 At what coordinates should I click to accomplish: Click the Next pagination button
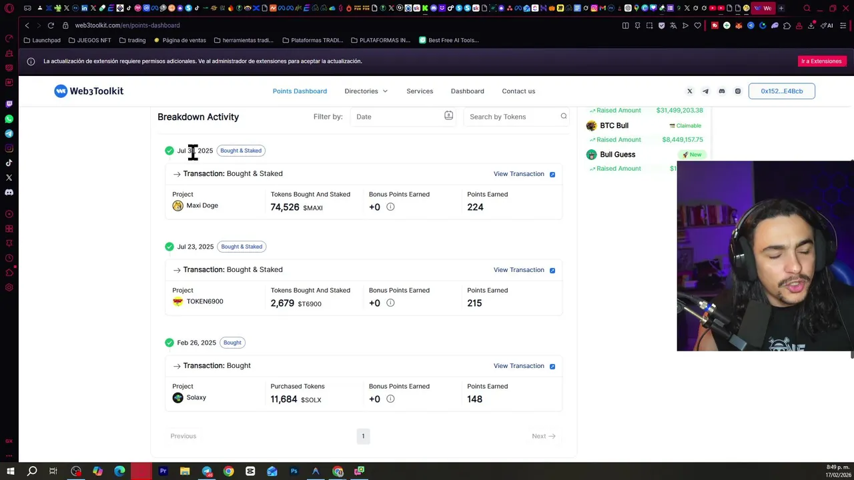point(543,436)
